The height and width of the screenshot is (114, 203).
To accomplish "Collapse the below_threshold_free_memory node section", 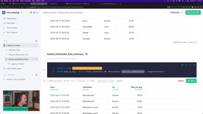I will click(44, 54).
